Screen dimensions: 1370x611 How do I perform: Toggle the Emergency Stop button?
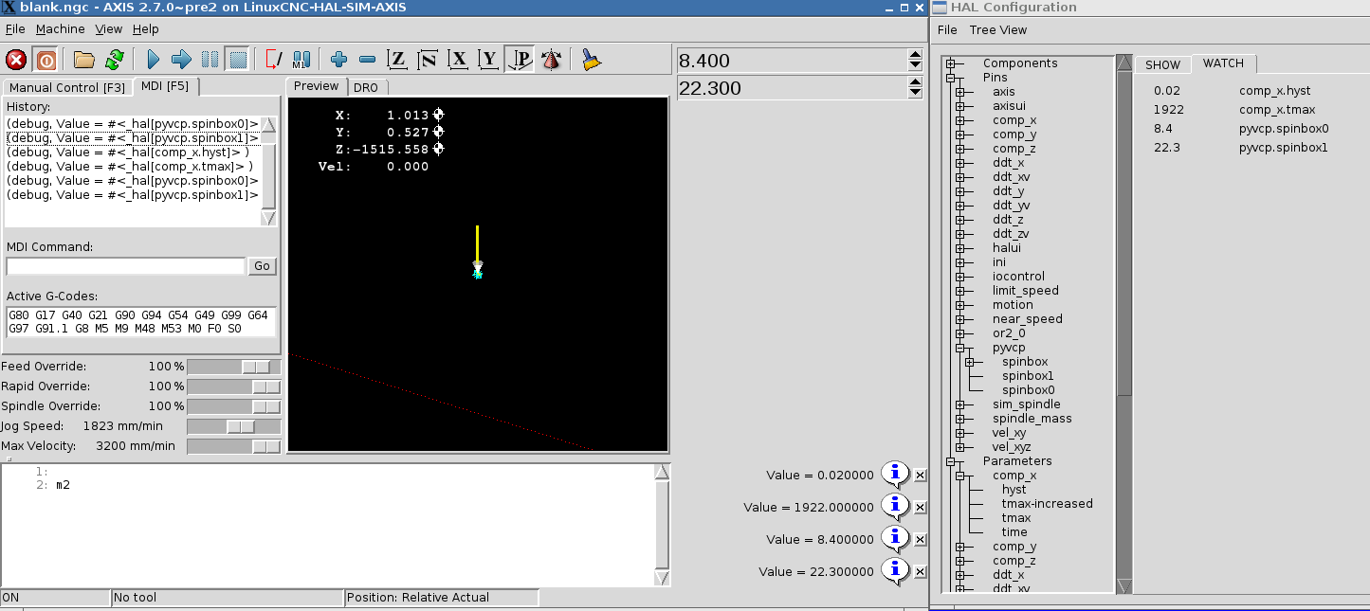click(x=16, y=60)
